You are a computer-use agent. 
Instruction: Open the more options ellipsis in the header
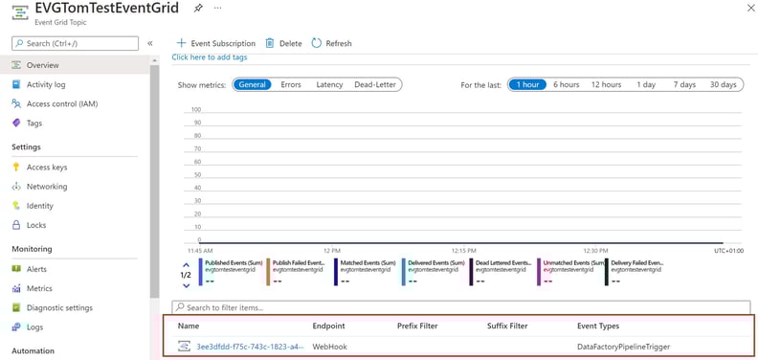coord(218,9)
